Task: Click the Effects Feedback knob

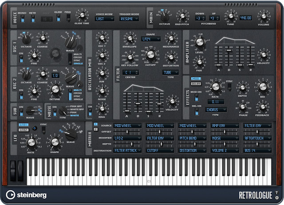Action: 263,107
